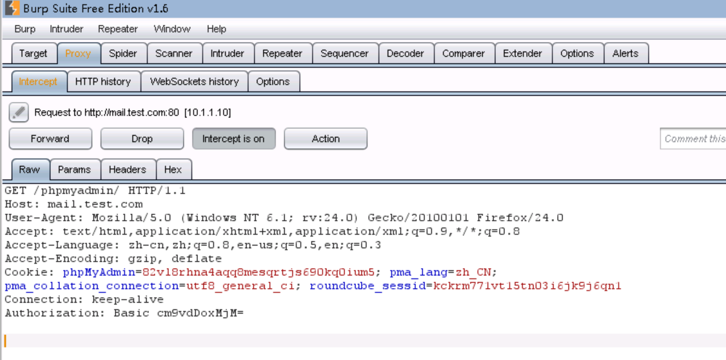726x360 pixels.
Task: Open the Repeater tool tab
Action: 282,53
